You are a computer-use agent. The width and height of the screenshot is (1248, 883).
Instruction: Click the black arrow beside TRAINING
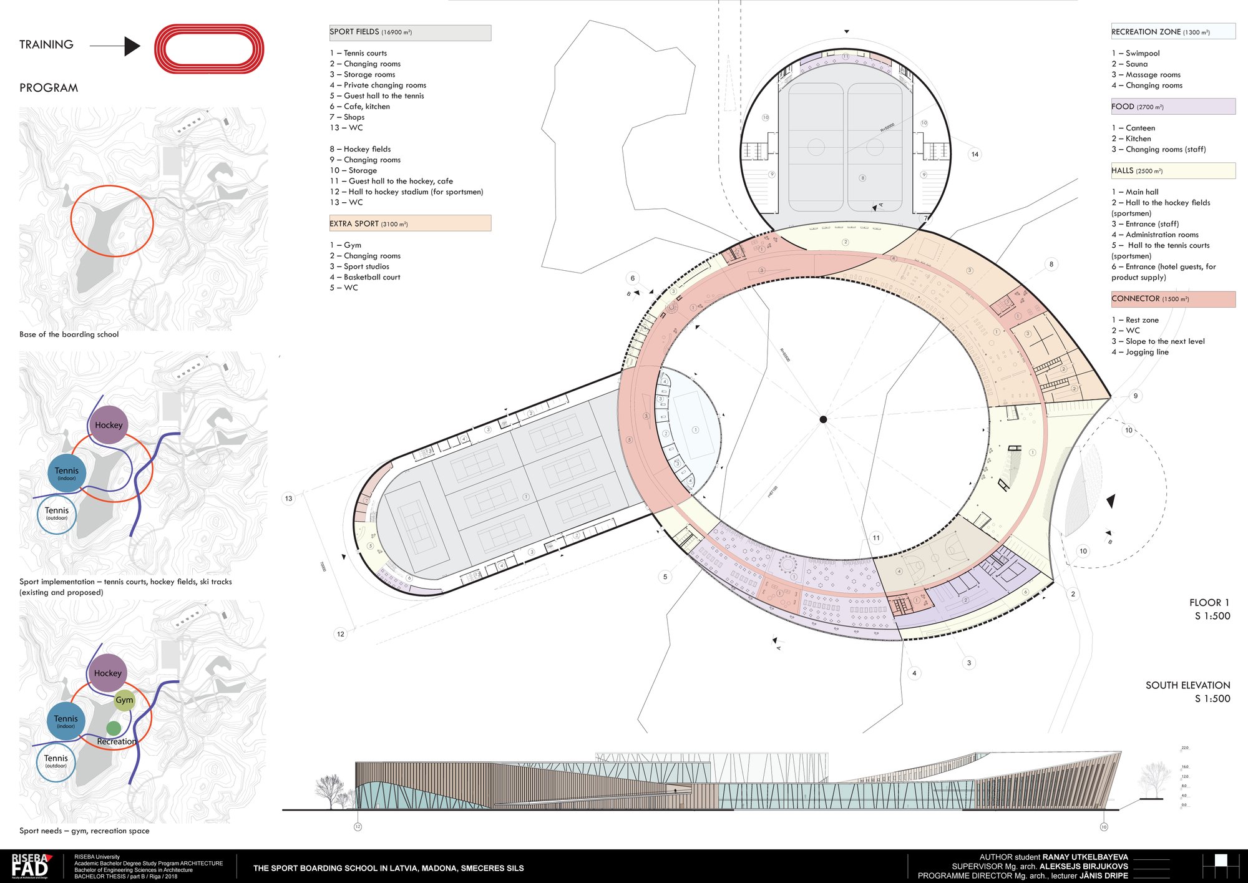tap(115, 46)
